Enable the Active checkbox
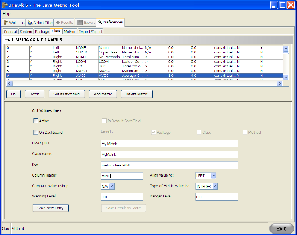The image size is (297, 235). pos(35,121)
